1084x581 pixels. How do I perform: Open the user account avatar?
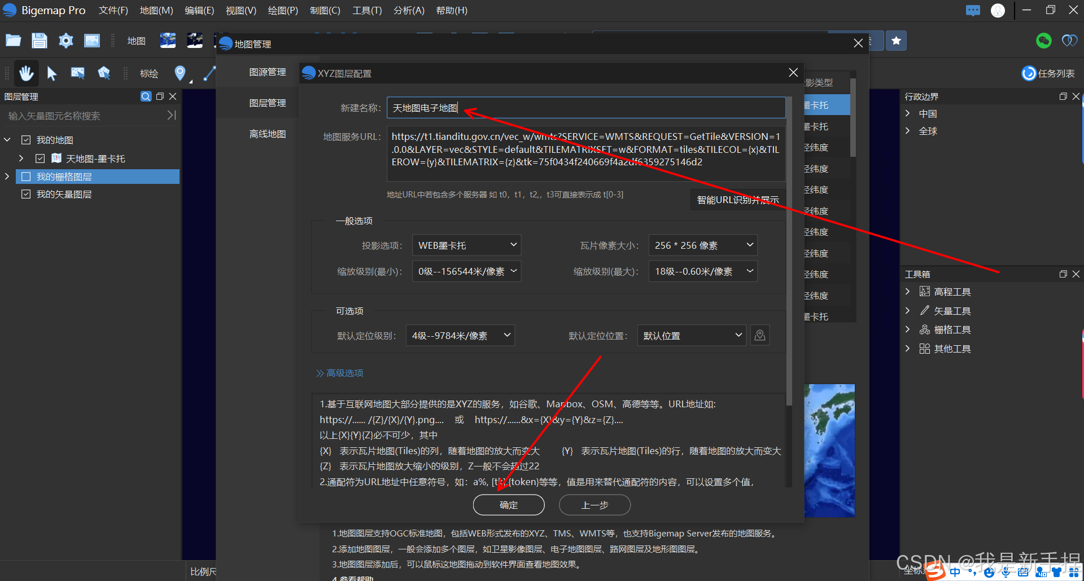coord(998,11)
